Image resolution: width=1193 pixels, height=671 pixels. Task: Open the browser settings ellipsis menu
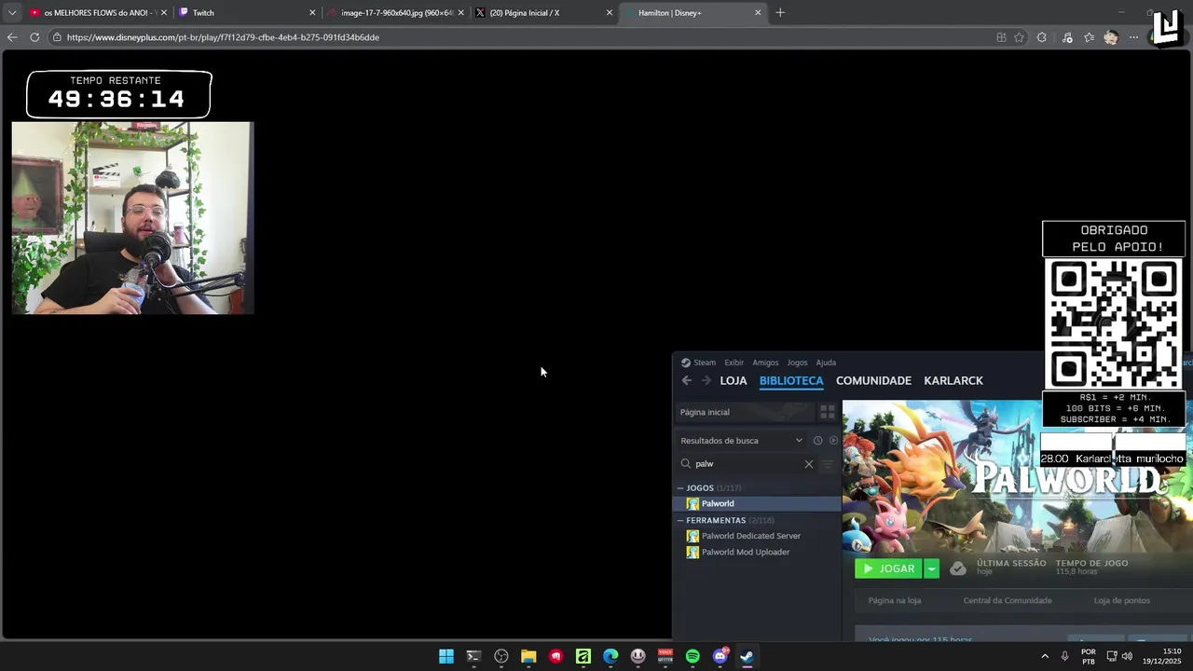[1133, 37]
